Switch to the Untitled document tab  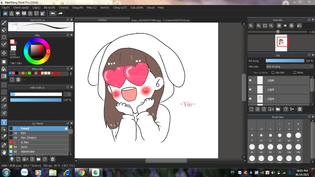(x=102, y=20)
